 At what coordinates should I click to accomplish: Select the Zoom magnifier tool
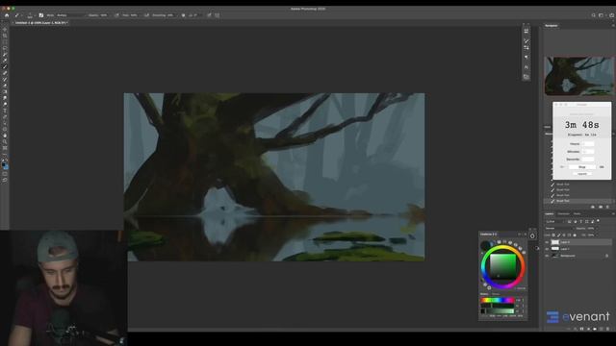[x=5, y=140]
